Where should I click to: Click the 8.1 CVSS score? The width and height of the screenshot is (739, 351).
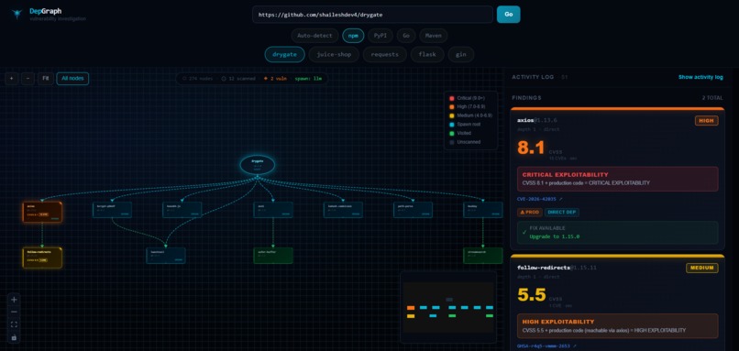[531, 148]
